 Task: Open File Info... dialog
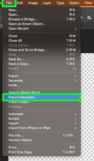41,135
